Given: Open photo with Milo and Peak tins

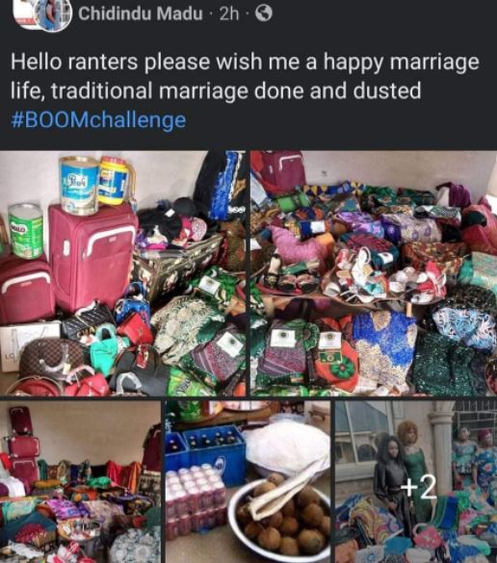Looking at the screenshot, I should (123, 273).
